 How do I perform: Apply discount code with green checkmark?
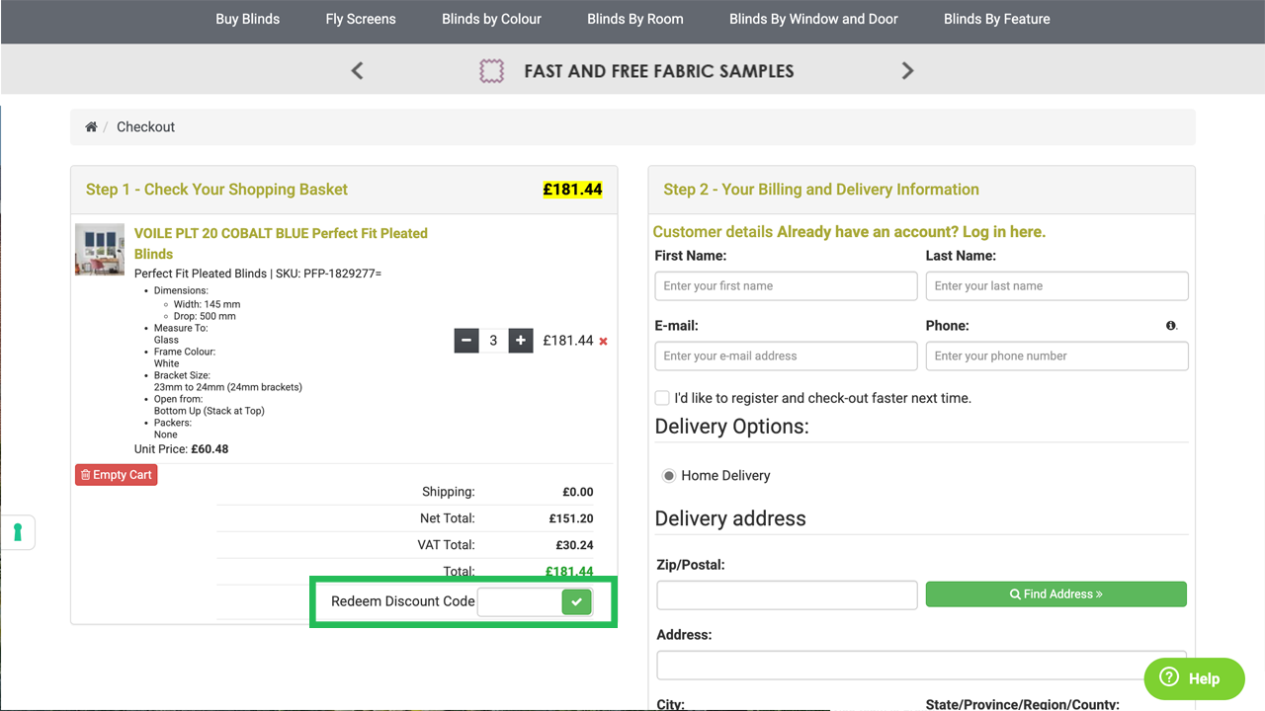coord(576,601)
